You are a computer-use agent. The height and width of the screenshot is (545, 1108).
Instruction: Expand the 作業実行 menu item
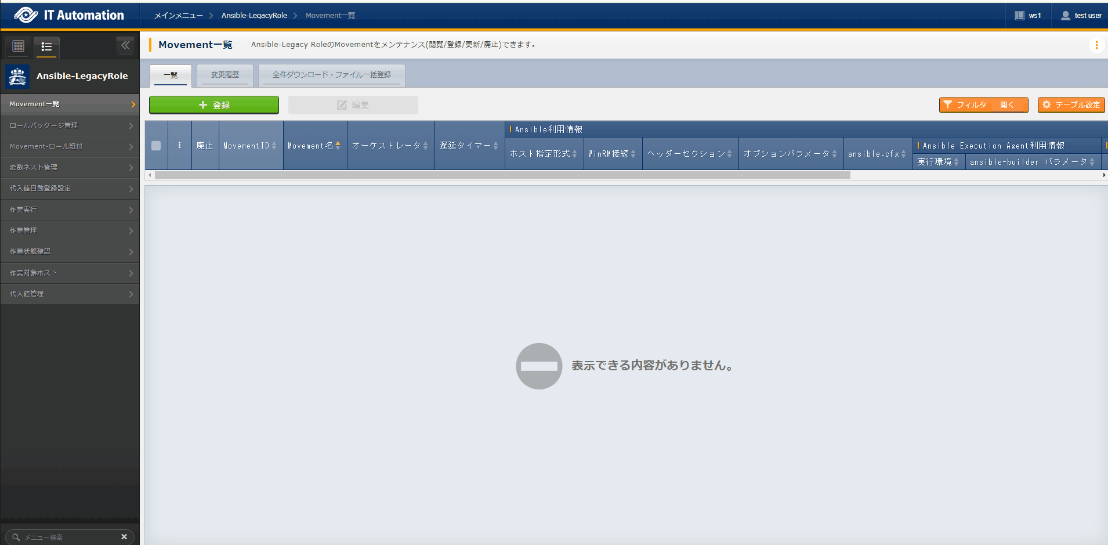click(70, 210)
